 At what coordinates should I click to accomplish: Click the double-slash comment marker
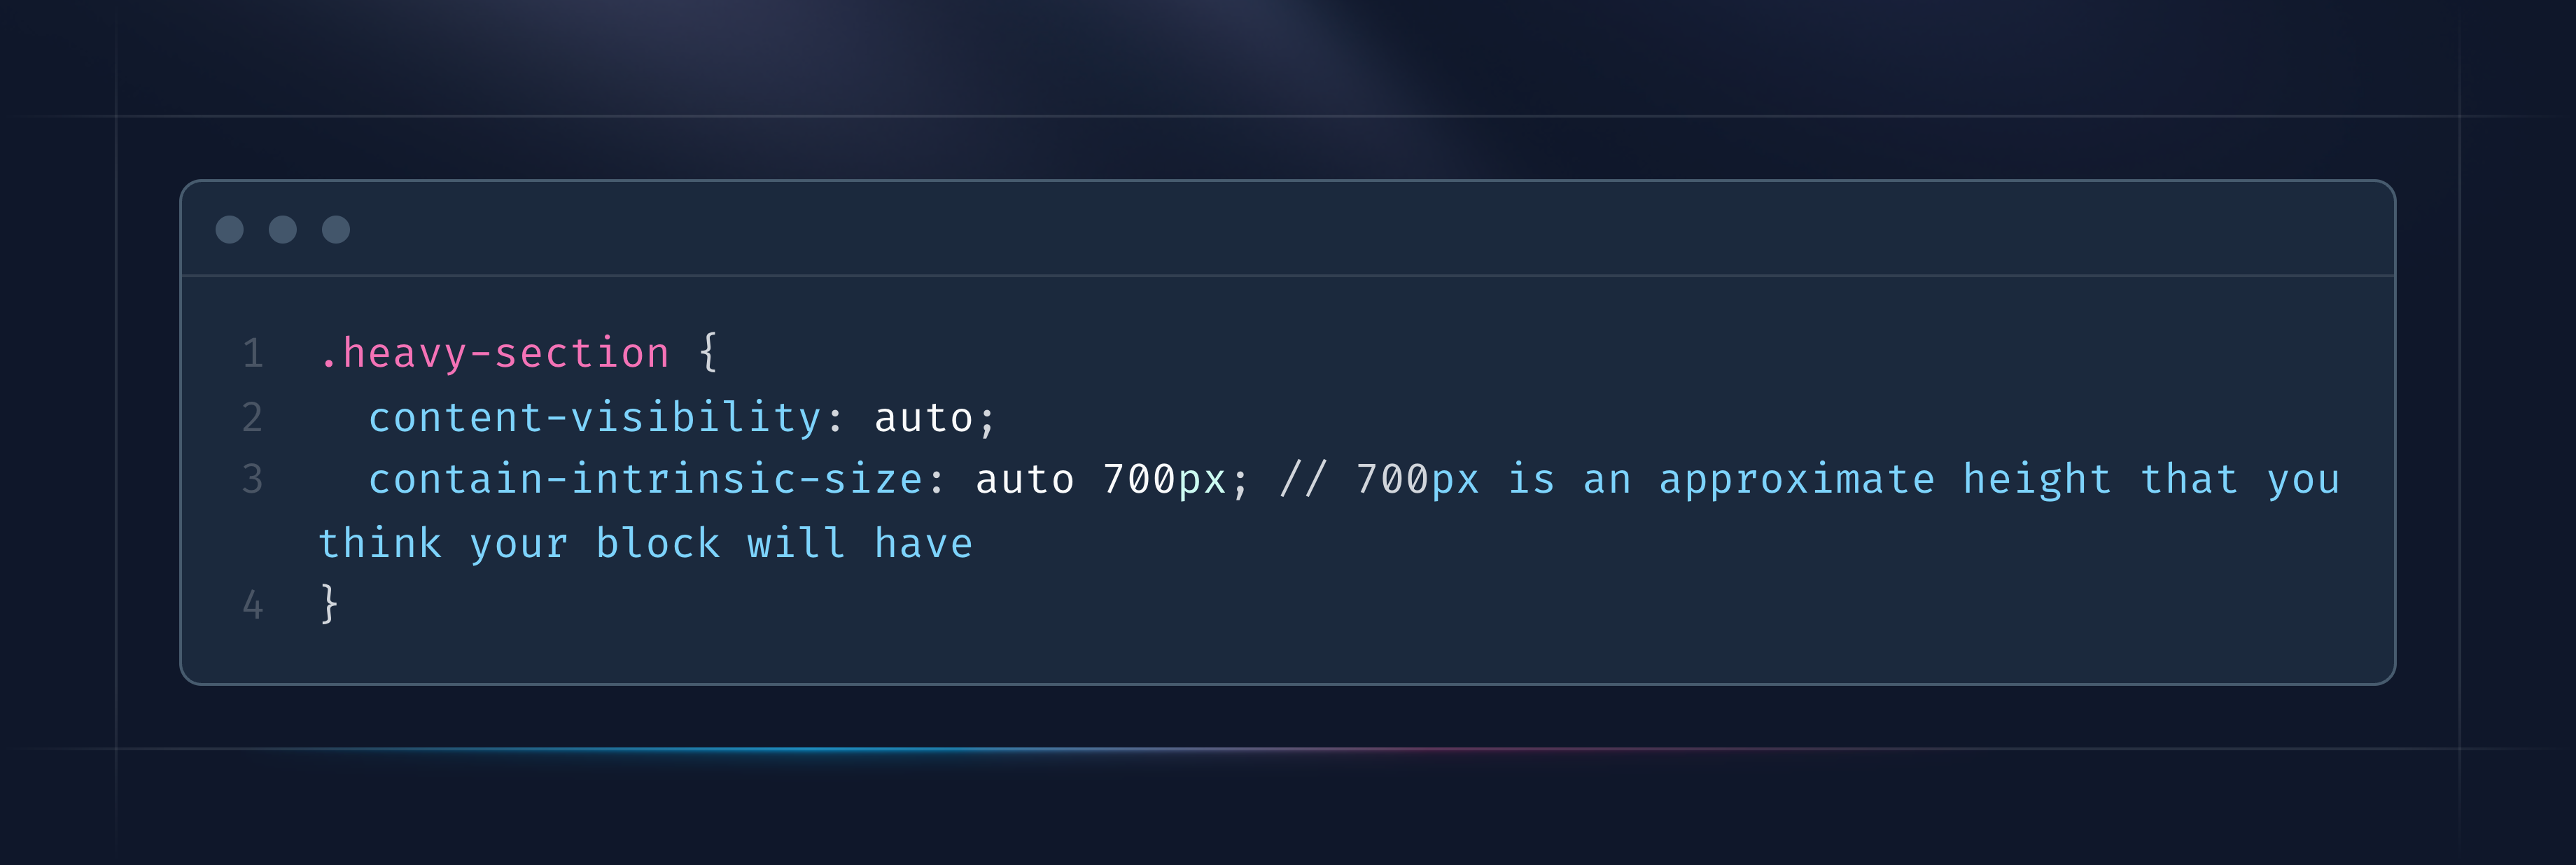click(1303, 480)
